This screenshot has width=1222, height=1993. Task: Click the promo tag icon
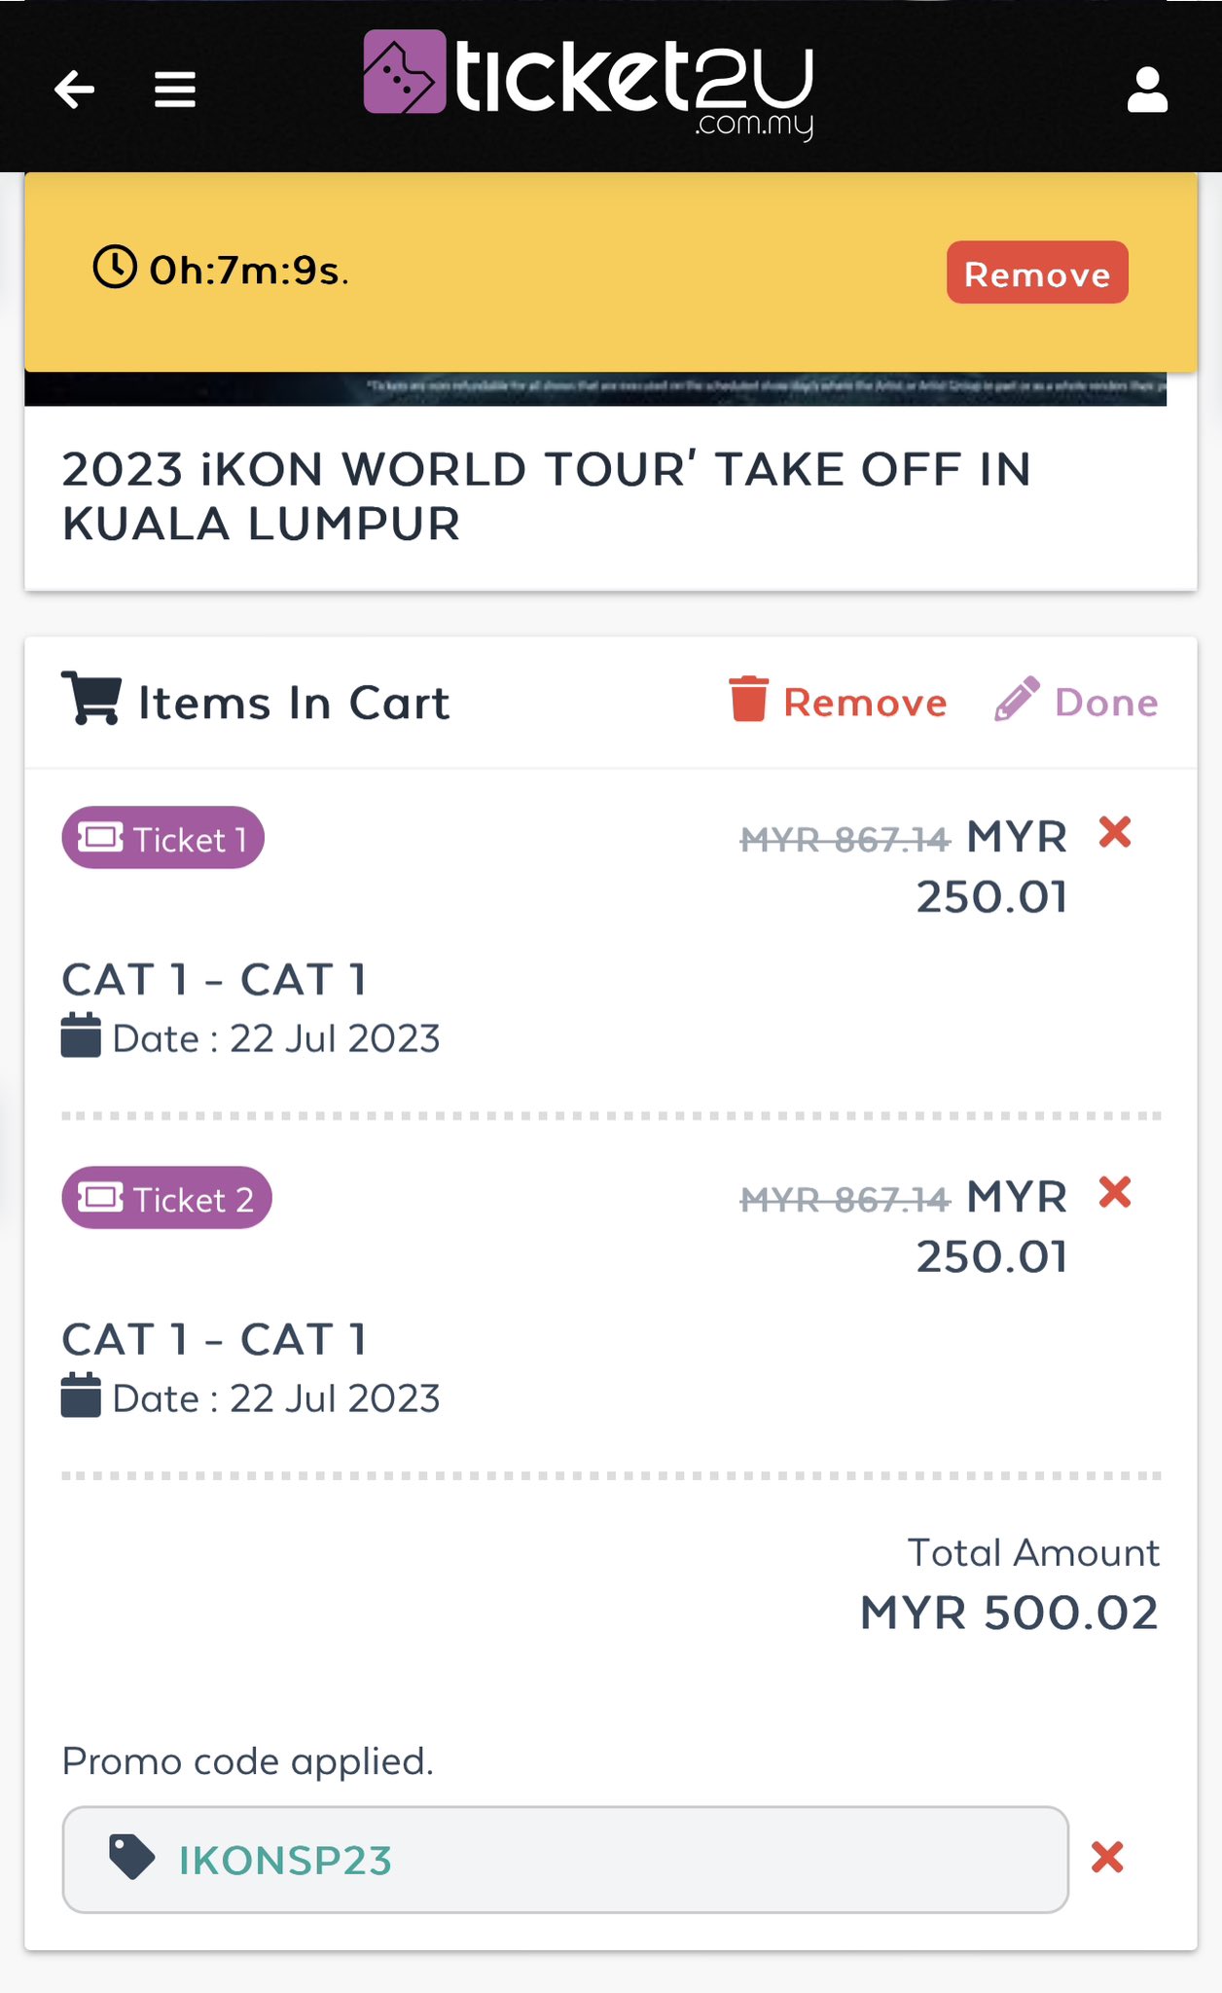click(x=131, y=1858)
